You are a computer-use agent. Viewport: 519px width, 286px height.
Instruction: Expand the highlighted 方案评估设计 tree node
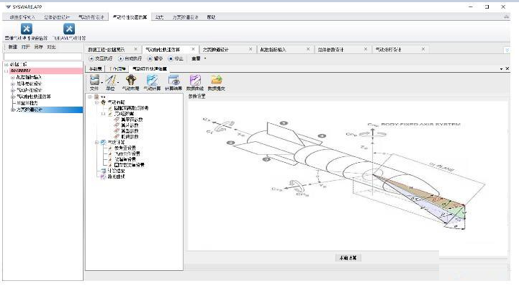12,110
